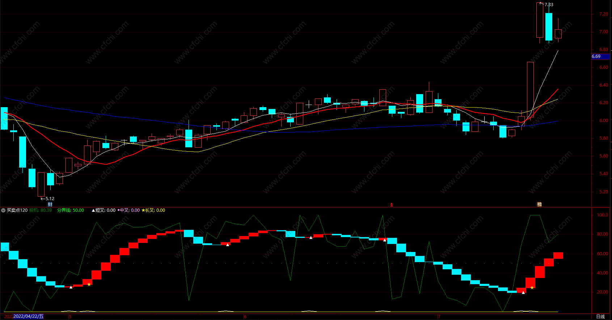This screenshot has width=612, height=320.
Task: Click the 6.40 price axis label
Action: 604,85
